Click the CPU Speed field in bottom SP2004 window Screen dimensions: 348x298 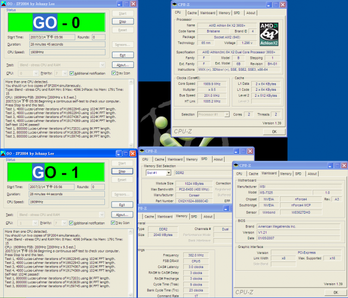tap(67, 202)
